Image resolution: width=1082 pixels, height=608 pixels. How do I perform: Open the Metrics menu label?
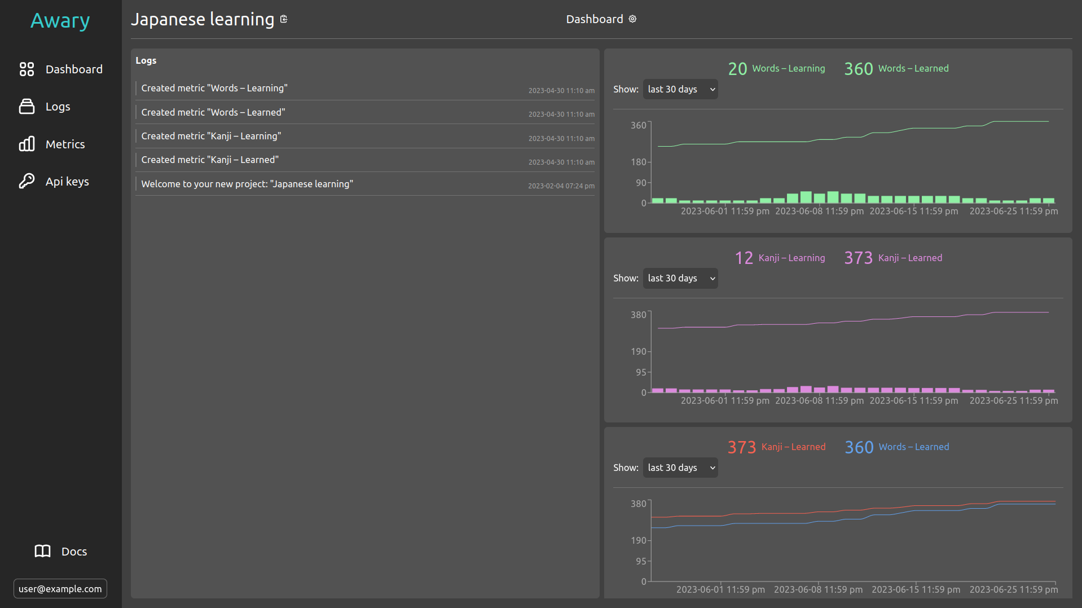[x=65, y=144]
